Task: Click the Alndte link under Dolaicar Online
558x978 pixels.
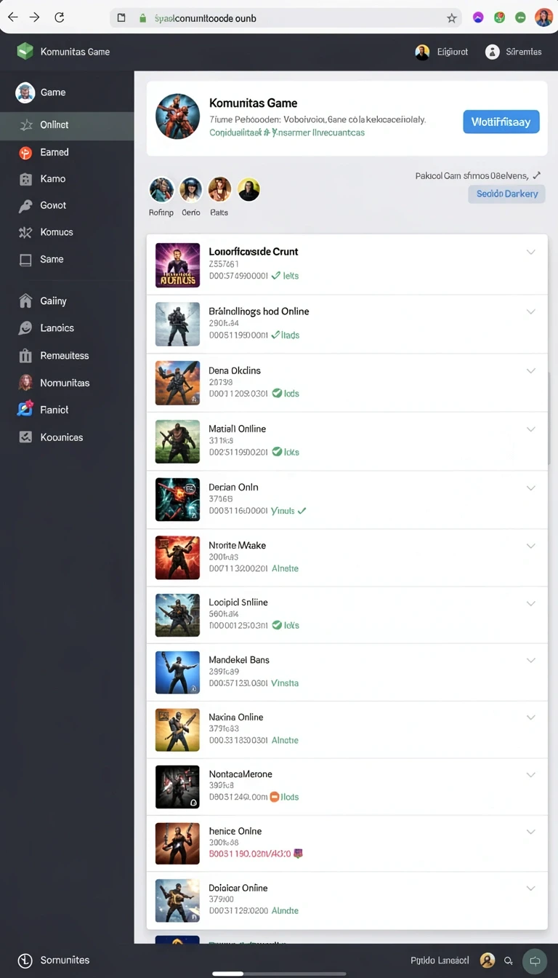Action: coord(285,910)
